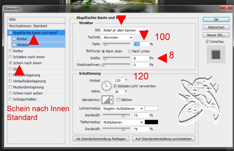Select the Nach unten direction radio
Viewport: 234px width, 151px height.
(130, 51)
